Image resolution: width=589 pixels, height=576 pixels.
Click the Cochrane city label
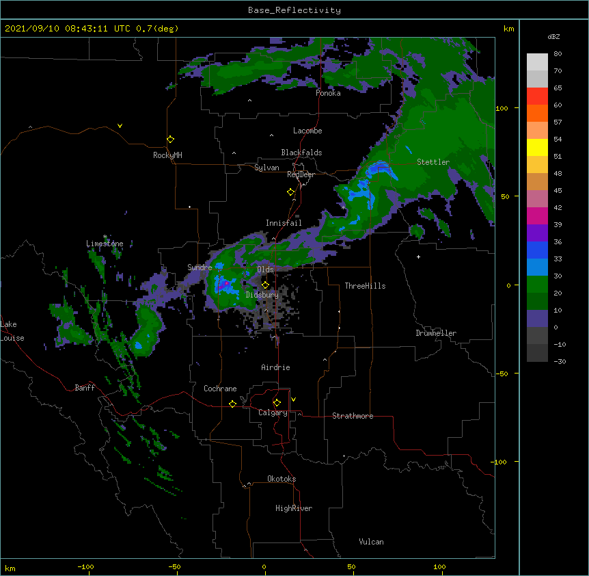[x=220, y=389]
